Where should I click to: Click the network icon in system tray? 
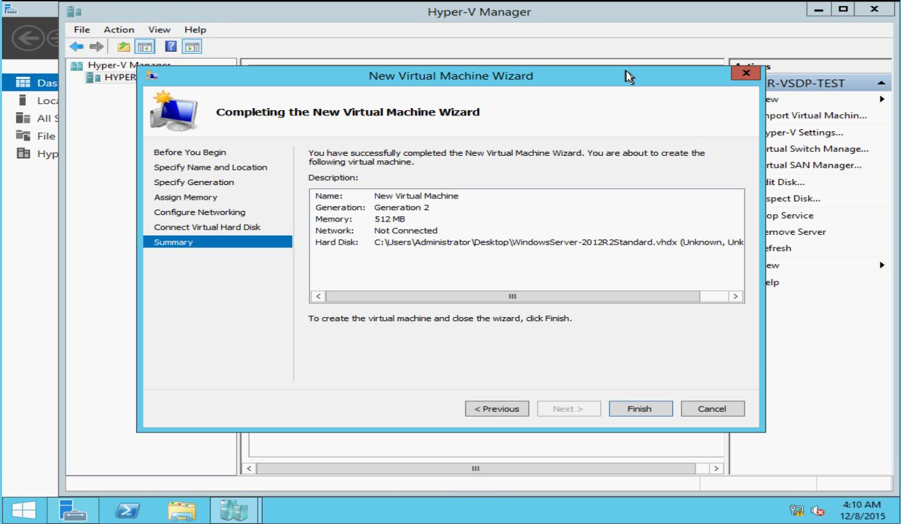point(796,510)
